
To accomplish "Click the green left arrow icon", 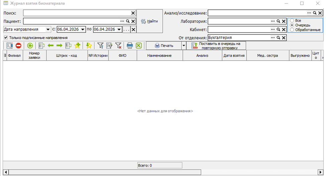I will coord(51,46).
